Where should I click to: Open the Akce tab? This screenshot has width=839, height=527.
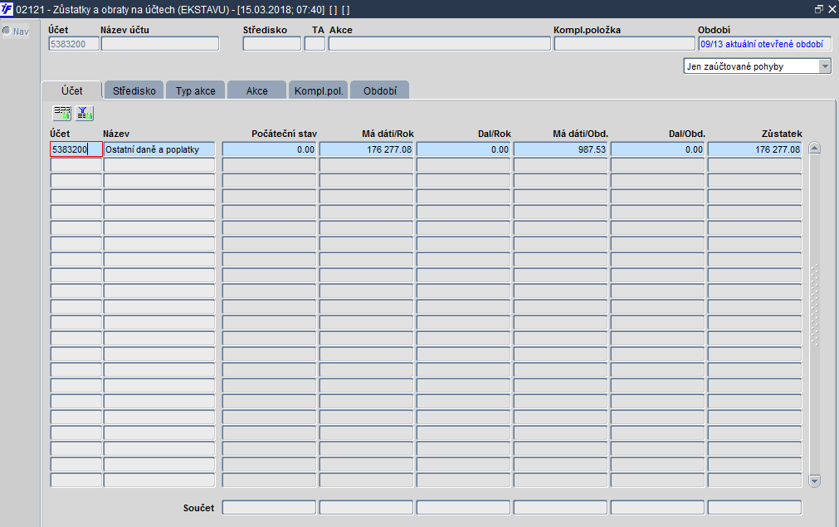(256, 90)
